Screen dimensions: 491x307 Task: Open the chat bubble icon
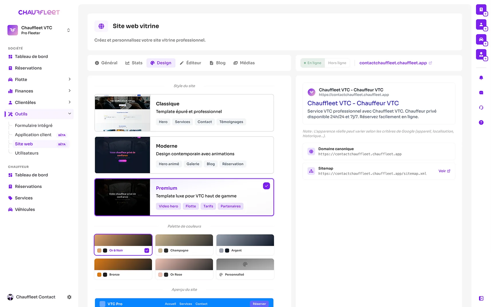[481, 93]
